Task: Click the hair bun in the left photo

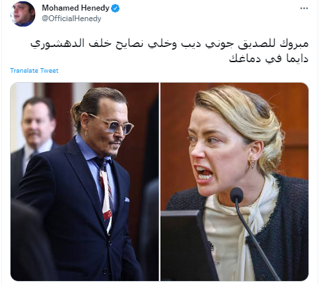Action: pos(75,115)
